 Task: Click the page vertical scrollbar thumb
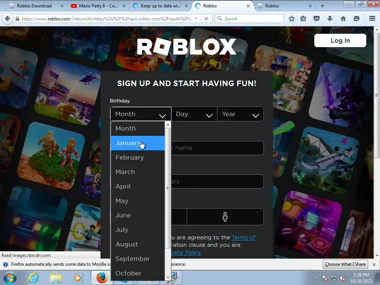(x=377, y=95)
